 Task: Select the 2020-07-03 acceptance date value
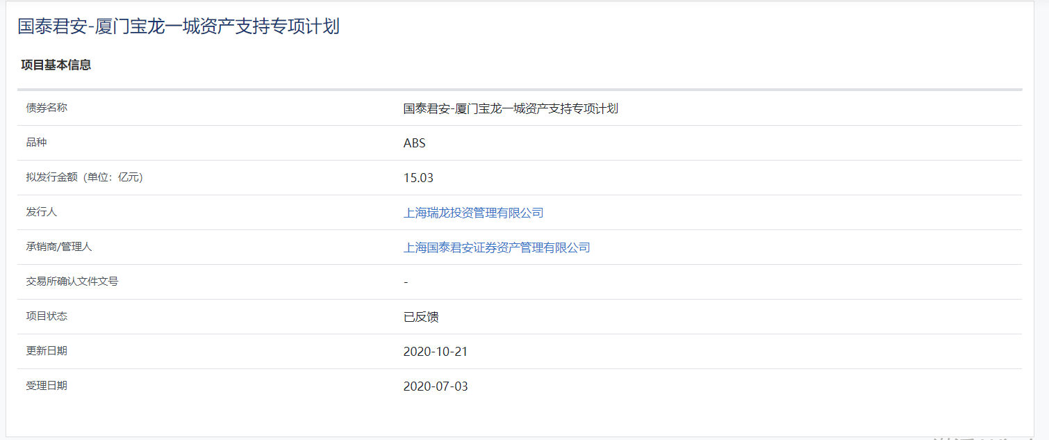point(436,386)
